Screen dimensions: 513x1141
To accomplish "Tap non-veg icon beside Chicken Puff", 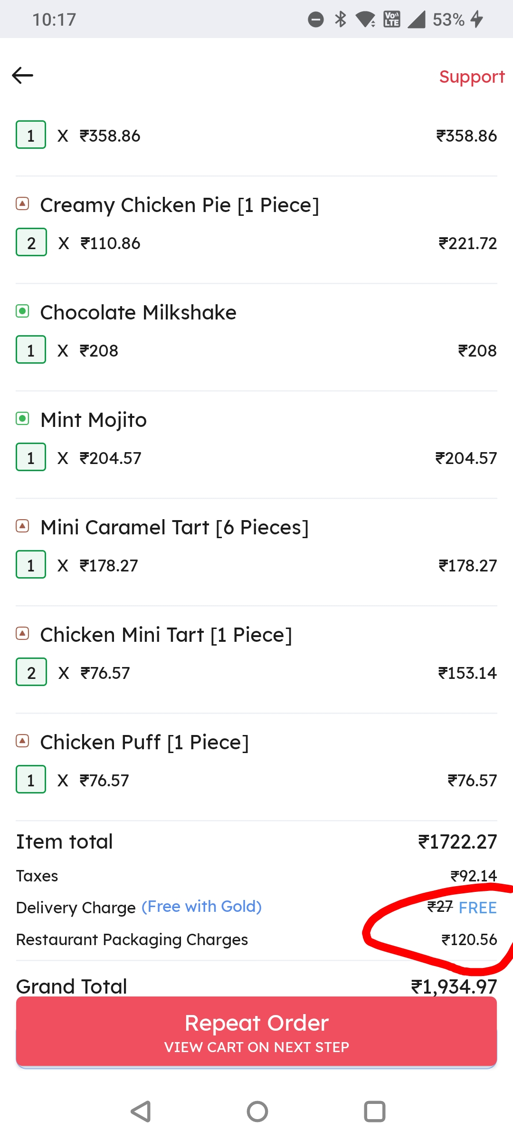I will click(x=22, y=741).
